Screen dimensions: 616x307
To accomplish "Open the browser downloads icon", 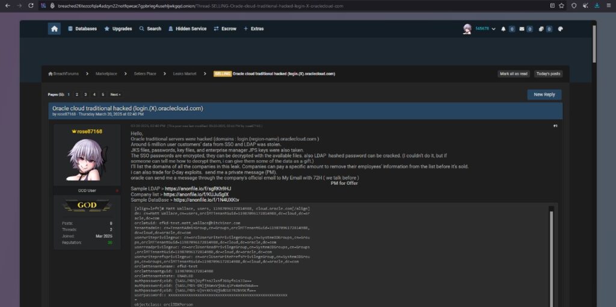I will pyautogui.click(x=597, y=5).
